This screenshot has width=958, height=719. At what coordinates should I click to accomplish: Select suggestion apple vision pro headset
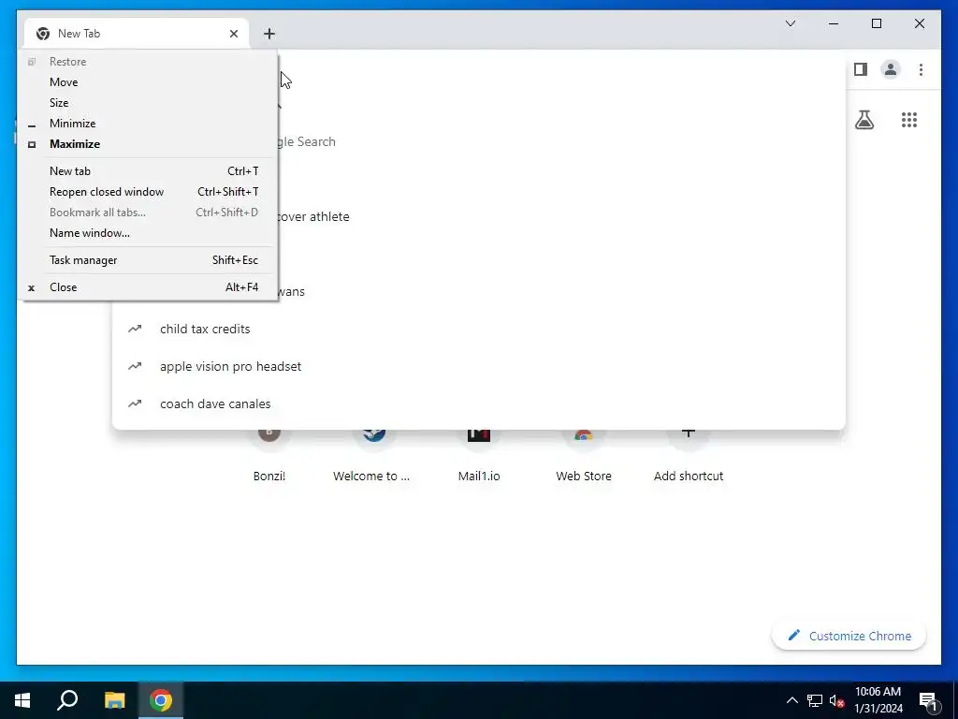(479, 366)
